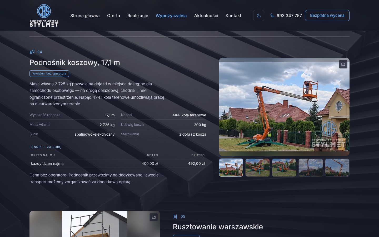Select Wypożyczalnia in the navigation

(x=171, y=16)
